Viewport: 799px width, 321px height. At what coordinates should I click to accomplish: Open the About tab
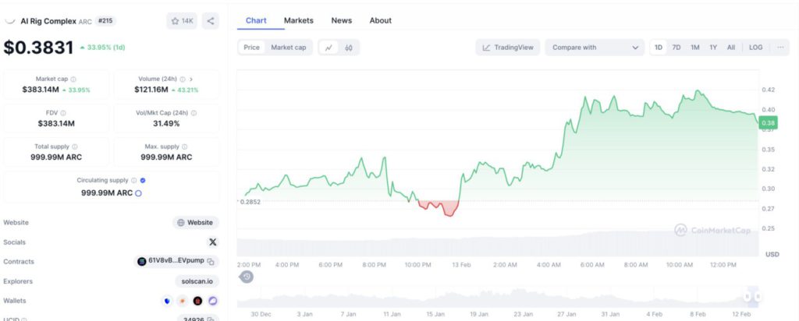[381, 20]
